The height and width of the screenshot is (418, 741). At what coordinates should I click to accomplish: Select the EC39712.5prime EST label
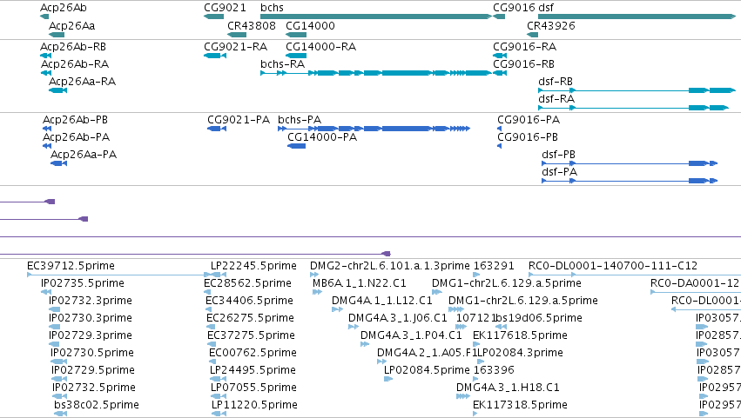click(x=71, y=266)
